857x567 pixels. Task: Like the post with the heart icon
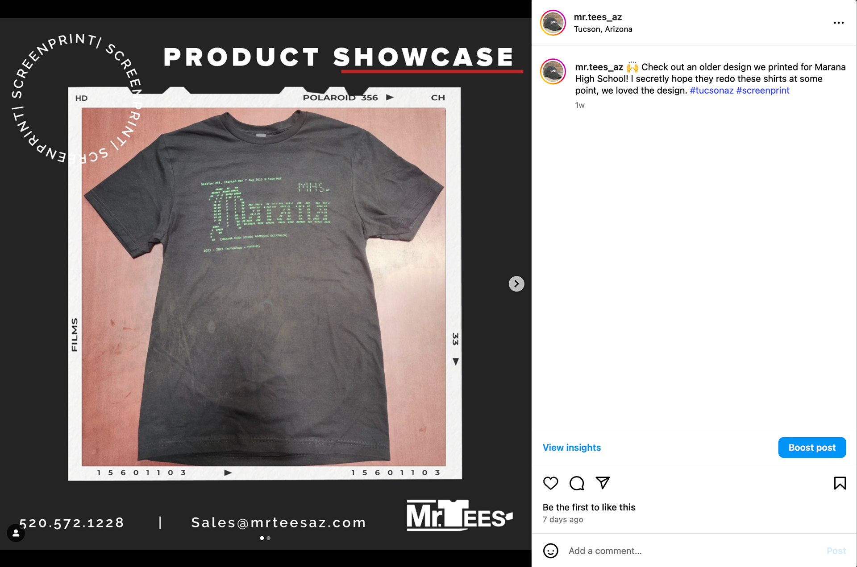(550, 483)
